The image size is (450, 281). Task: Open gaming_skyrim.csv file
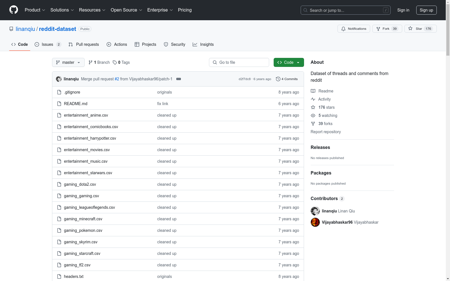(81, 242)
